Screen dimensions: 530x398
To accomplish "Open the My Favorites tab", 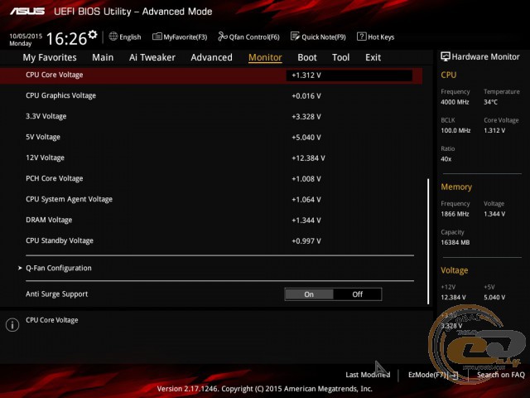I will click(x=50, y=57).
